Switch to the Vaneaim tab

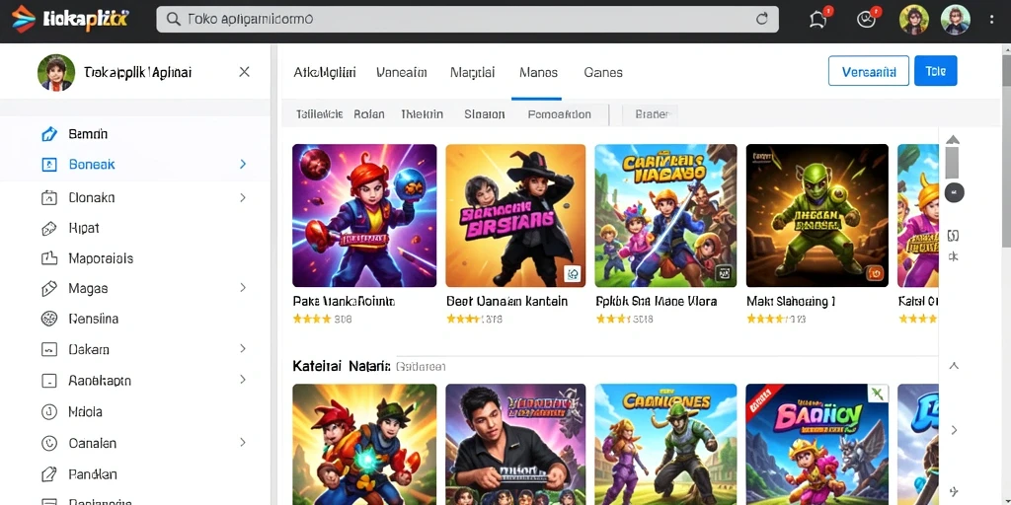tap(402, 73)
